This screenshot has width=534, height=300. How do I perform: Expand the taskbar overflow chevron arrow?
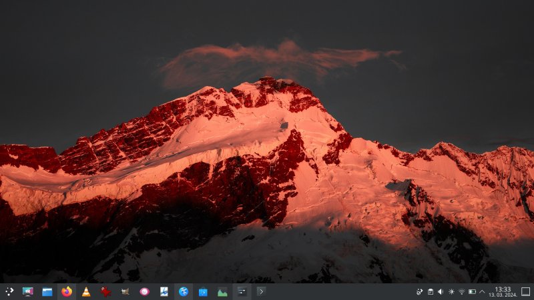pyautogui.click(x=261, y=291)
